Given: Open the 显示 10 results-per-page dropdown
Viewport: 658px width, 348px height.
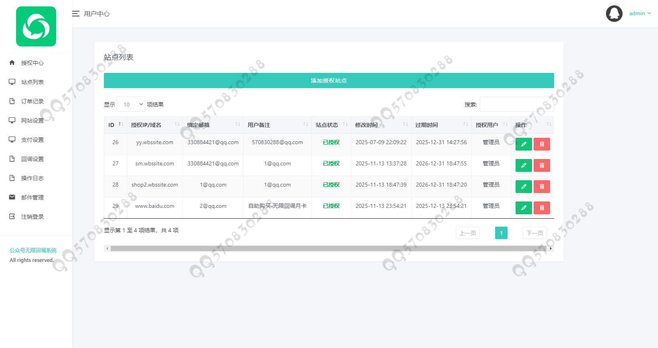Looking at the screenshot, I should (x=131, y=104).
